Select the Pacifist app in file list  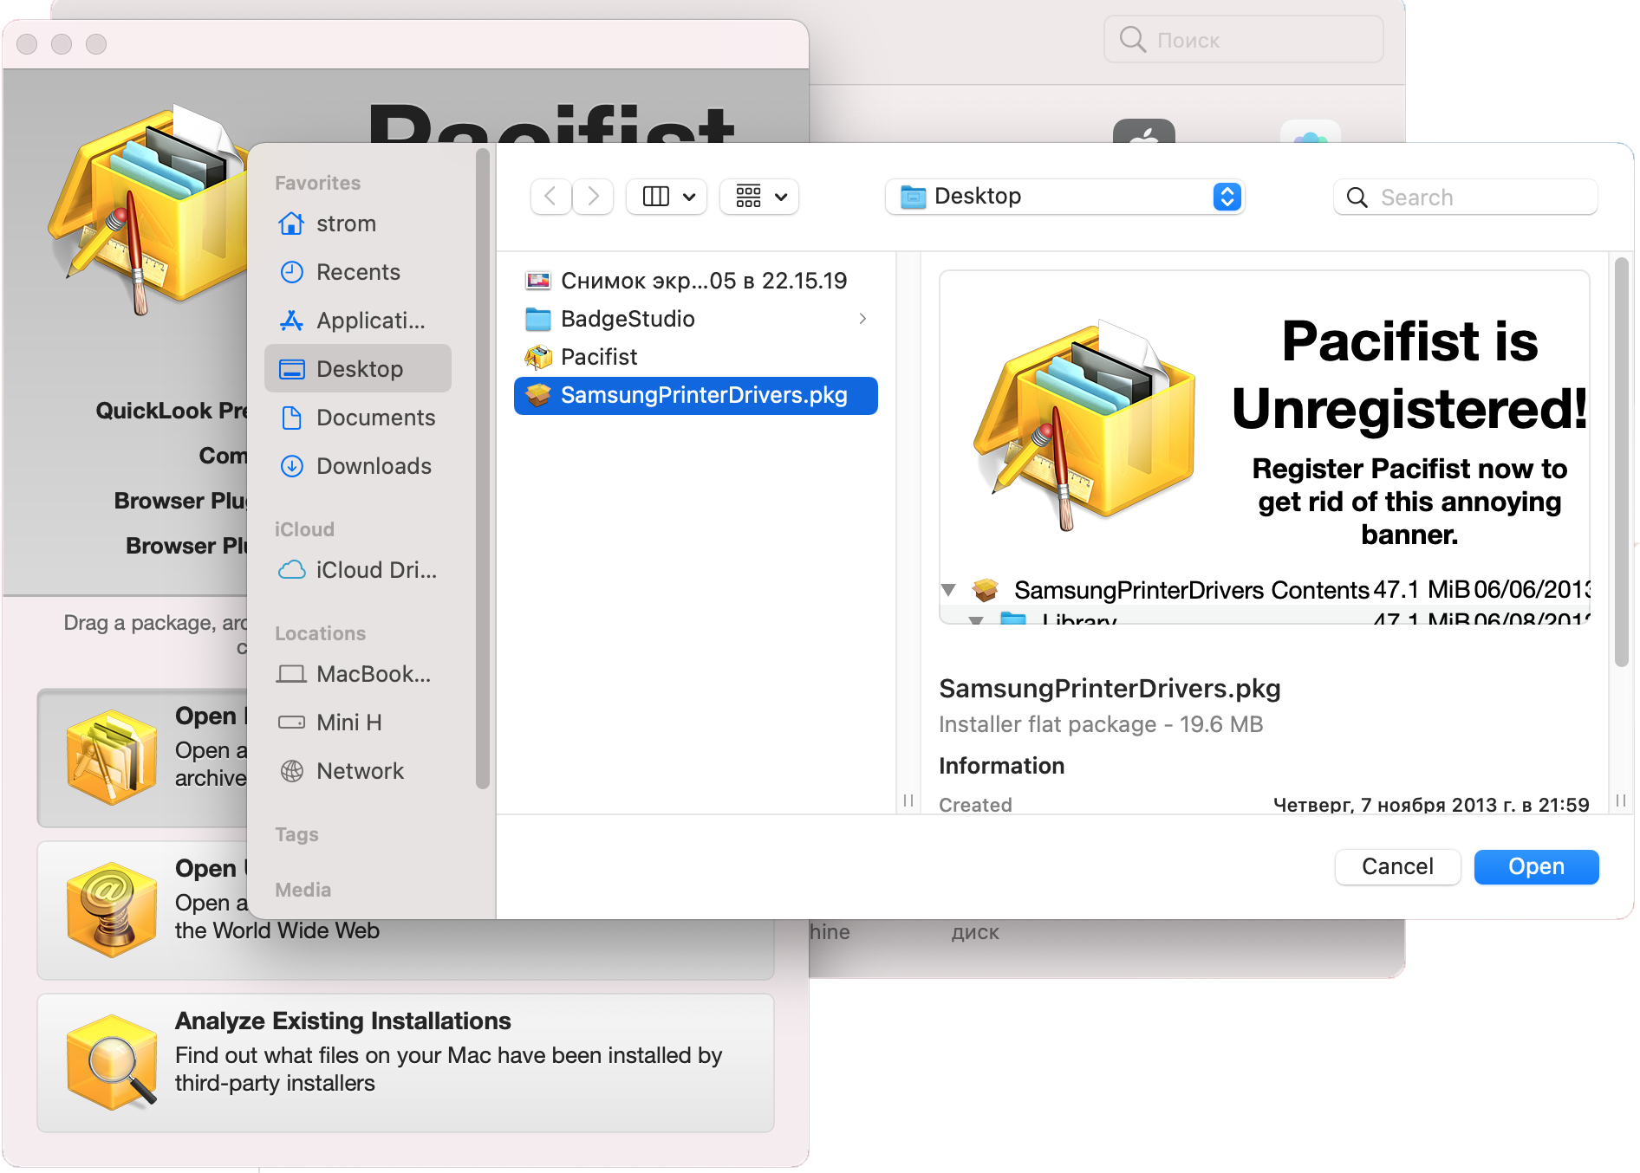click(696, 357)
